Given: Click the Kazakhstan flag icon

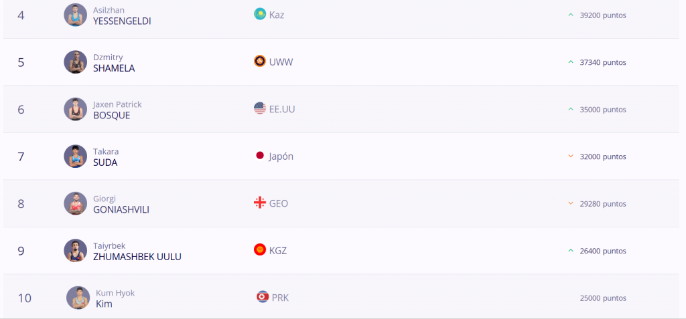Looking at the screenshot, I should tap(260, 14).
